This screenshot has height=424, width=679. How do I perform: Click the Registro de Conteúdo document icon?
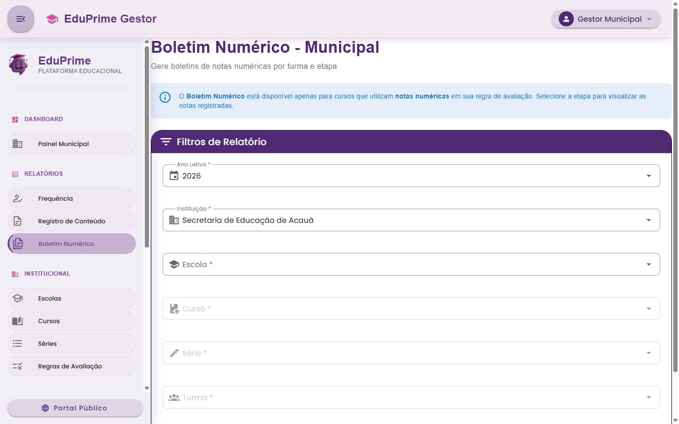(x=18, y=220)
